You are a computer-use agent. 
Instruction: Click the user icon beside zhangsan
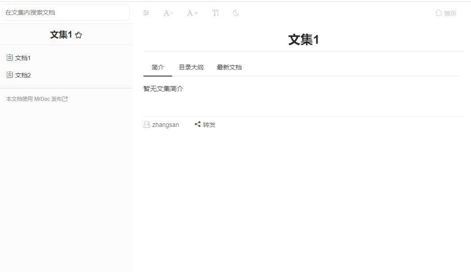coord(147,124)
